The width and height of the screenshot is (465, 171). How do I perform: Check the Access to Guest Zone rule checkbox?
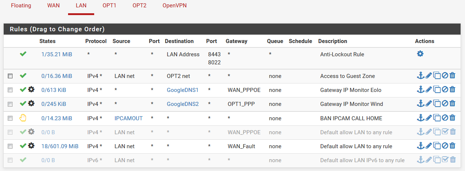pos(10,76)
